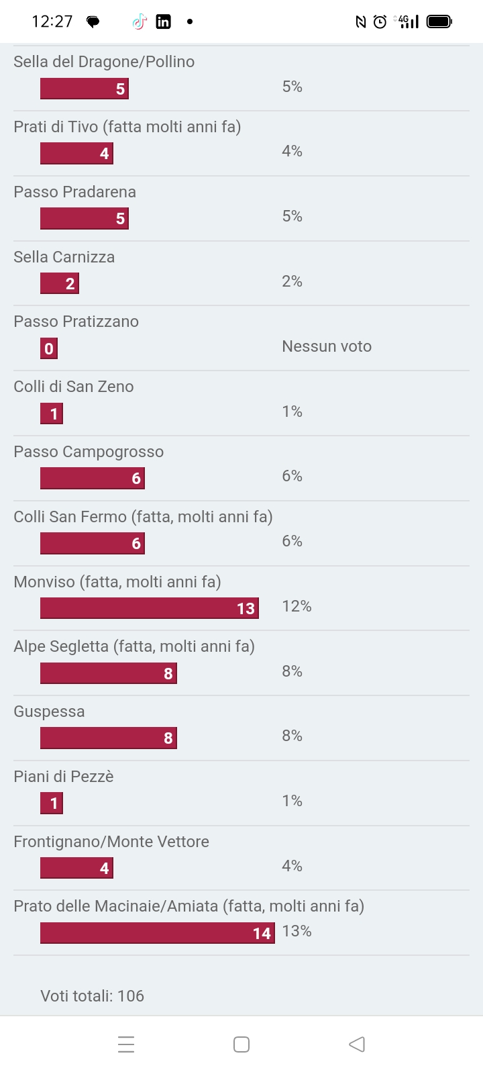Tap the Voti totali: 106 text
The height and width of the screenshot is (1074, 483).
pos(93,996)
